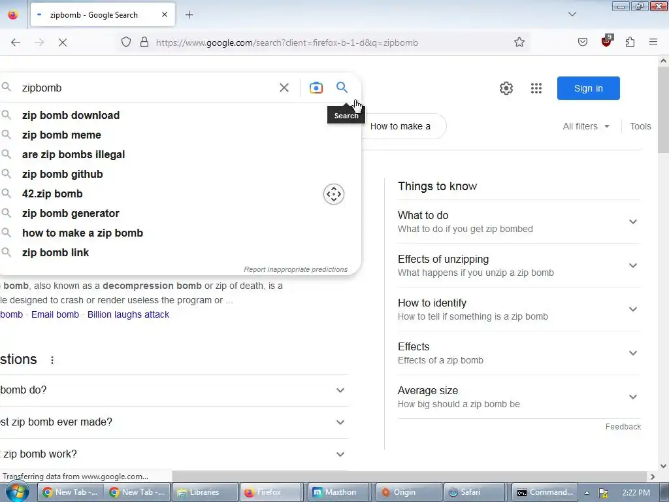Bookmark this page with star icon
Image resolution: width=669 pixels, height=502 pixels.
click(519, 42)
